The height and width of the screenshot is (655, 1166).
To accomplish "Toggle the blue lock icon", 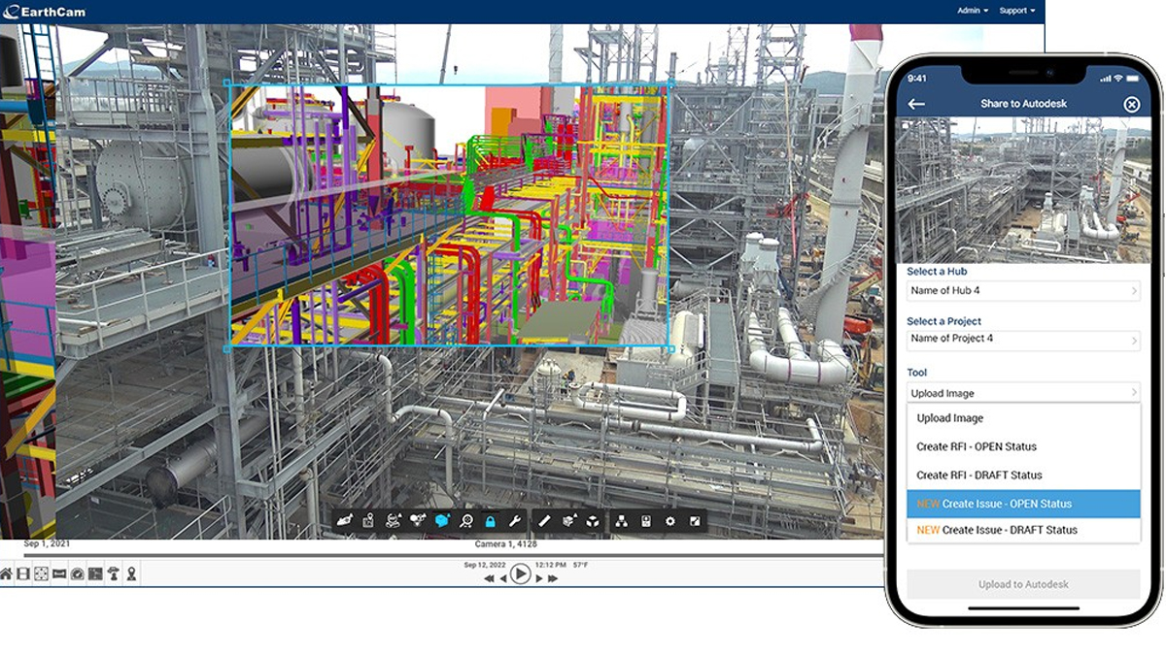I will click(x=491, y=521).
